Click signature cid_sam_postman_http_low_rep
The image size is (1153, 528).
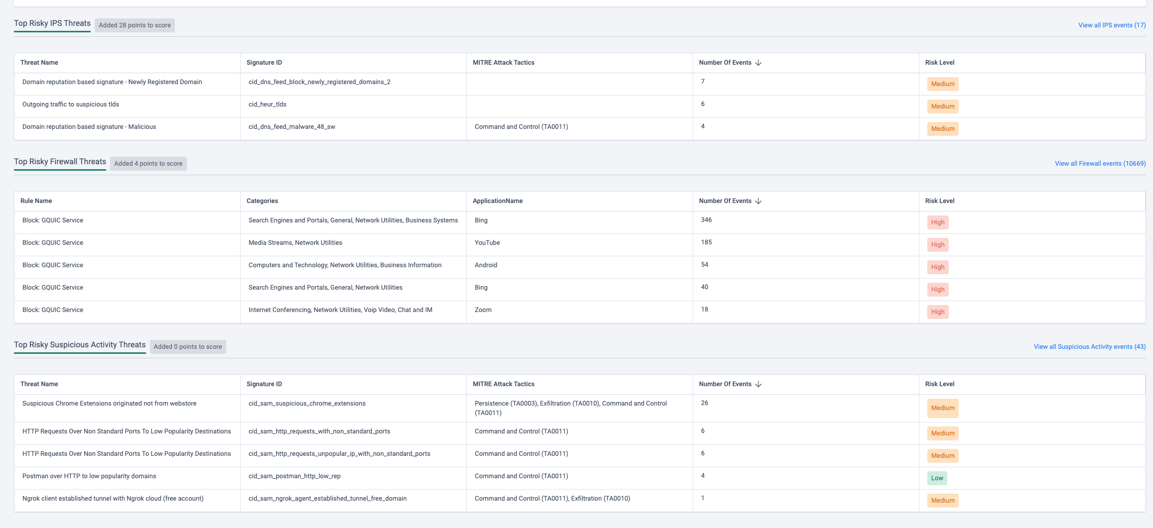point(294,476)
